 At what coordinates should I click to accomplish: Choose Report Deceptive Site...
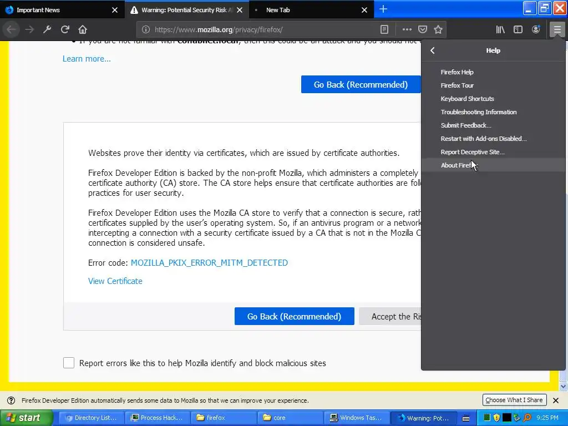[x=493, y=152]
